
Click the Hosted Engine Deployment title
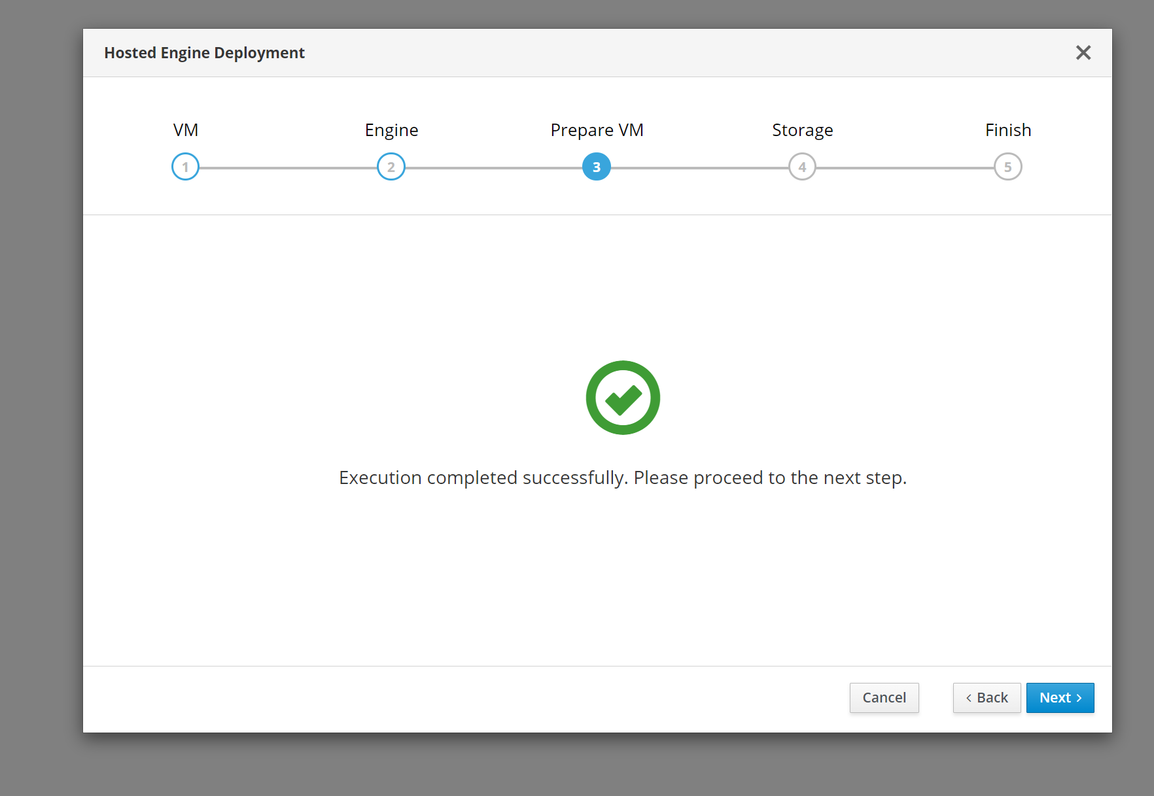[204, 53]
